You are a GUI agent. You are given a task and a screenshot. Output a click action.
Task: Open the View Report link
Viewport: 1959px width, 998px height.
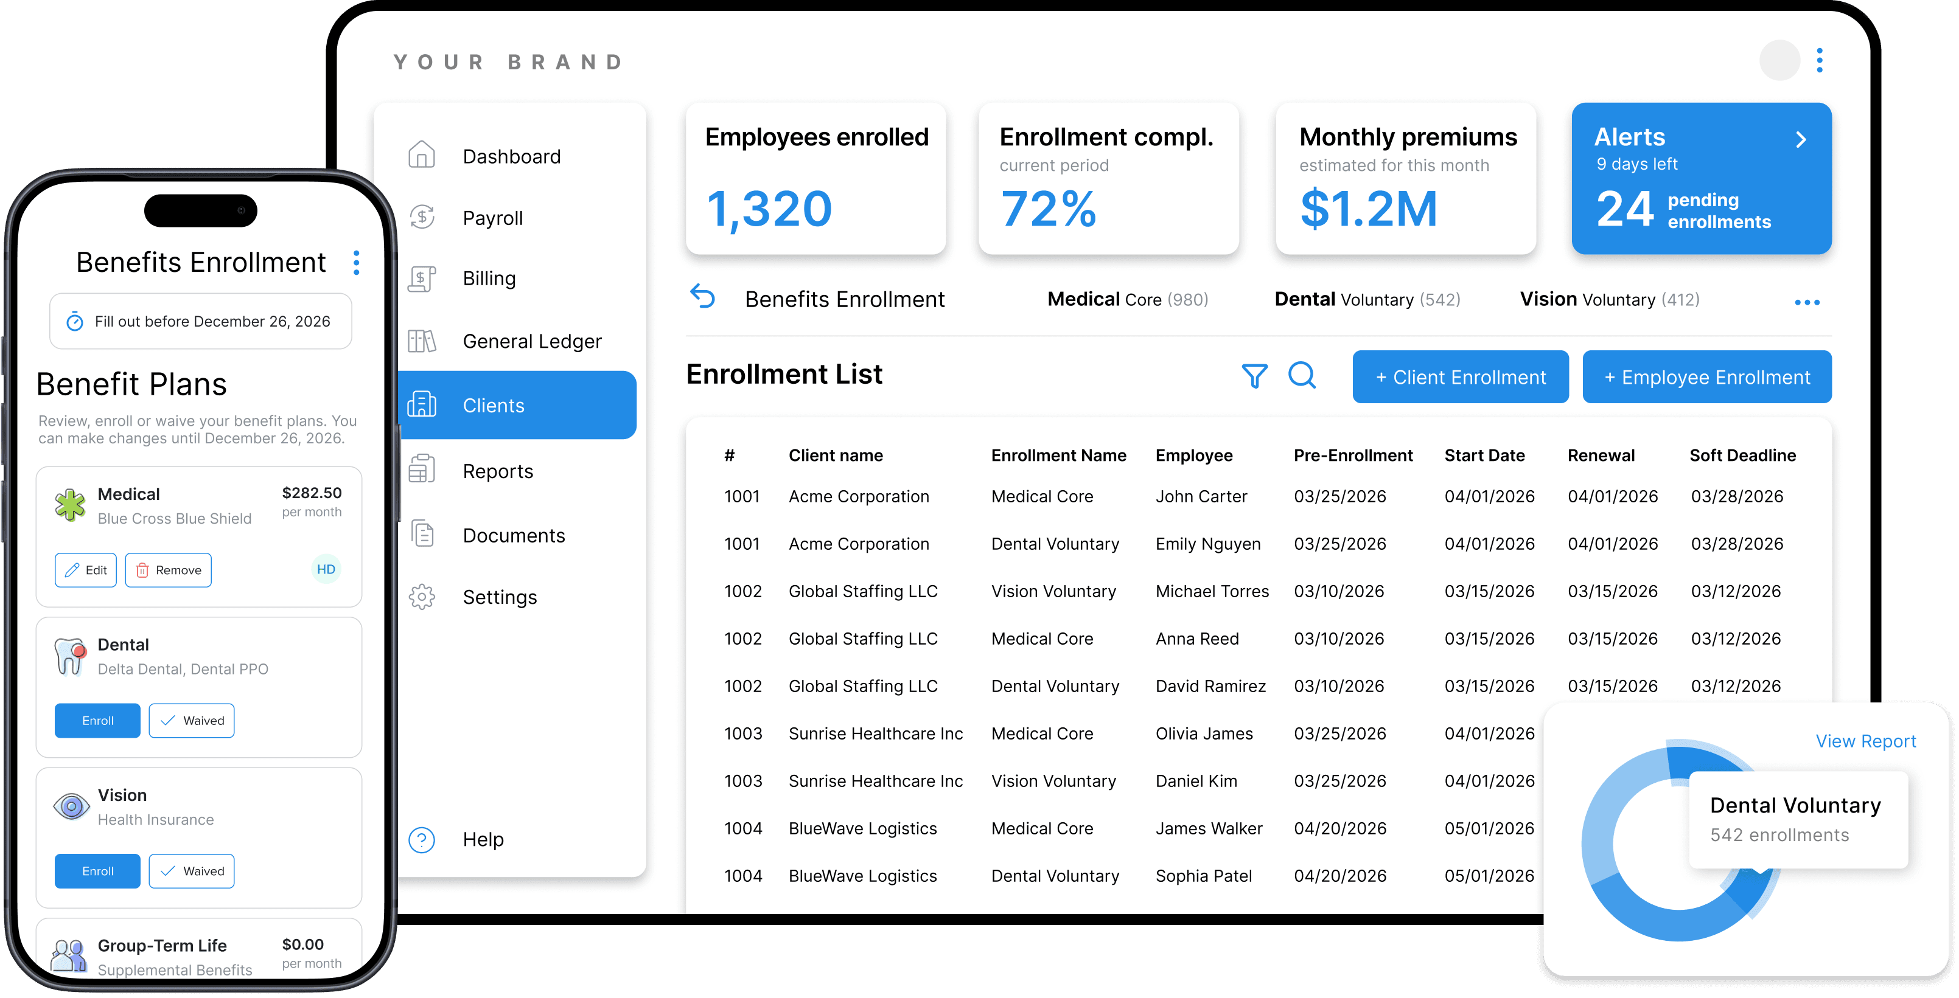coord(1866,741)
